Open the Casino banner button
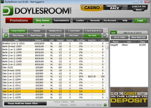The height and width of the screenshot is (108, 151). click(x=92, y=8)
